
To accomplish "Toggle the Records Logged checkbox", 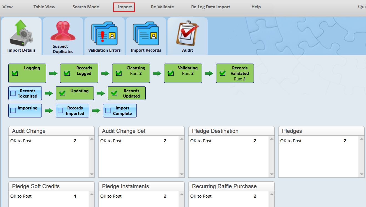I will pyautogui.click(x=67, y=73).
